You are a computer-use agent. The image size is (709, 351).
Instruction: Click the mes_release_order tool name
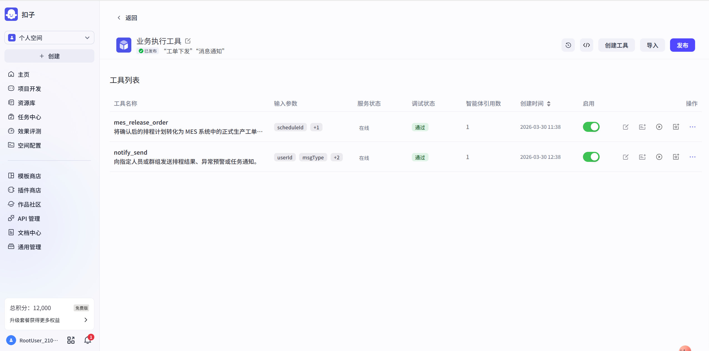pyautogui.click(x=141, y=122)
